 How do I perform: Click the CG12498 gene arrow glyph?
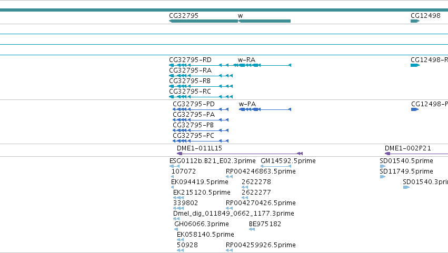pyautogui.click(x=415, y=21)
